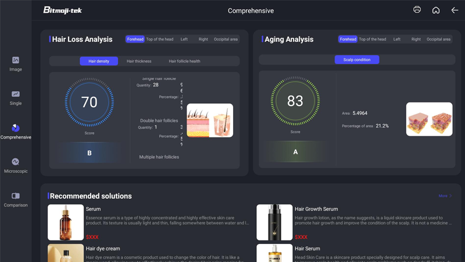465x262 pixels.
Task: Click the Hair Loss Analysis heading
Action: [x=82, y=39]
